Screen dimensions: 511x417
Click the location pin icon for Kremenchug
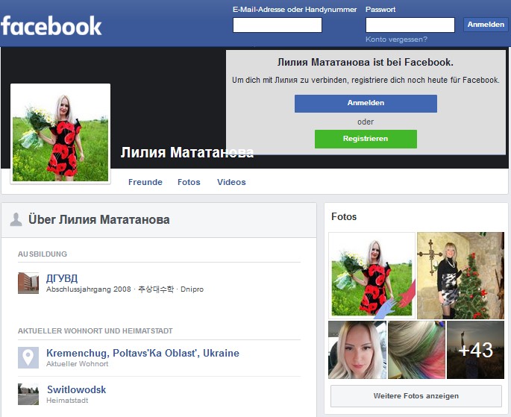(x=28, y=357)
